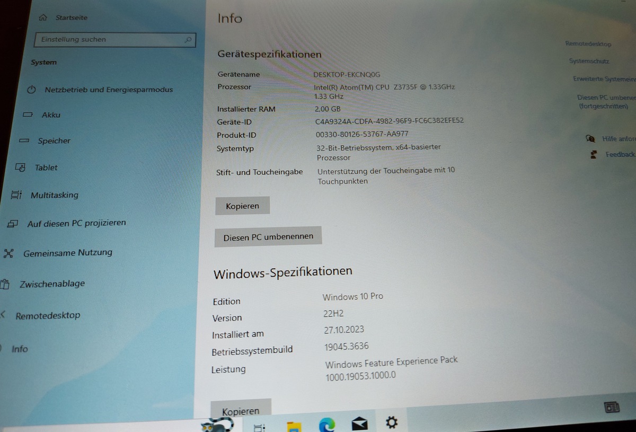
Task: Go to Startseite
Action: (72, 17)
